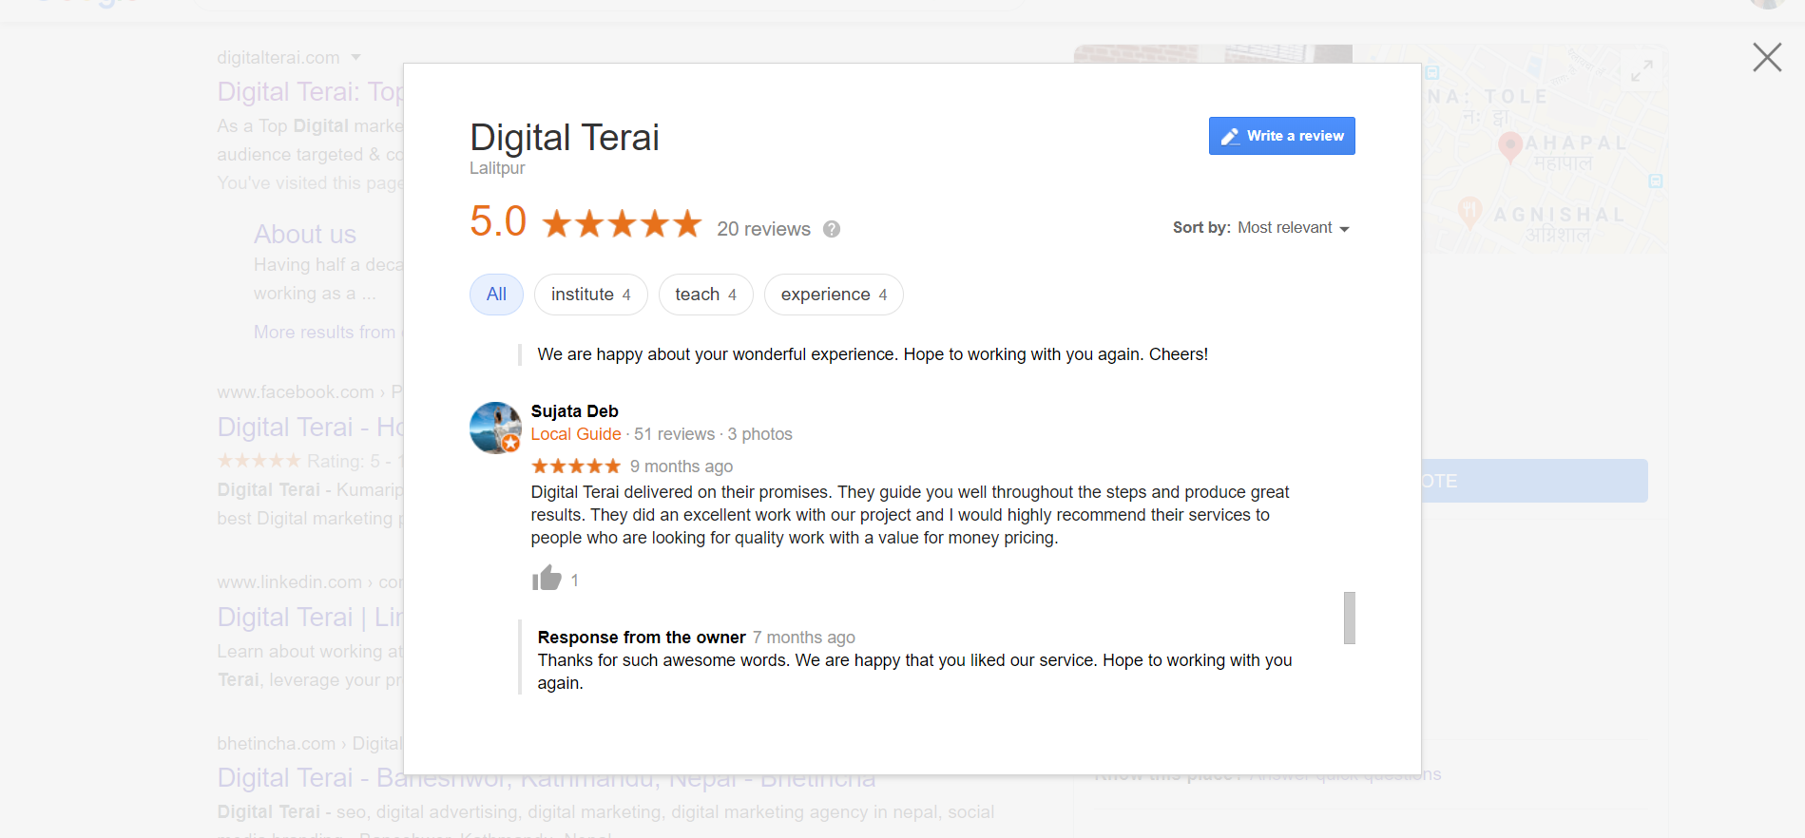Viewport: 1805px width, 838px height.
Task: Click the '9 months ago' review date
Action: (x=682, y=467)
